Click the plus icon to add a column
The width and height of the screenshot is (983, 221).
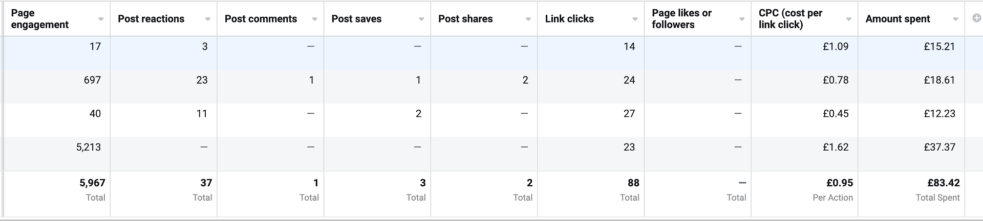(976, 18)
